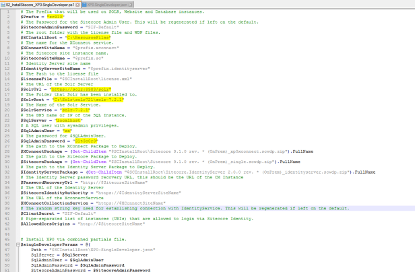Viewport: 415px width, 272px height.
Task: Click the highlighted localhost value
Action: tap(69, 121)
